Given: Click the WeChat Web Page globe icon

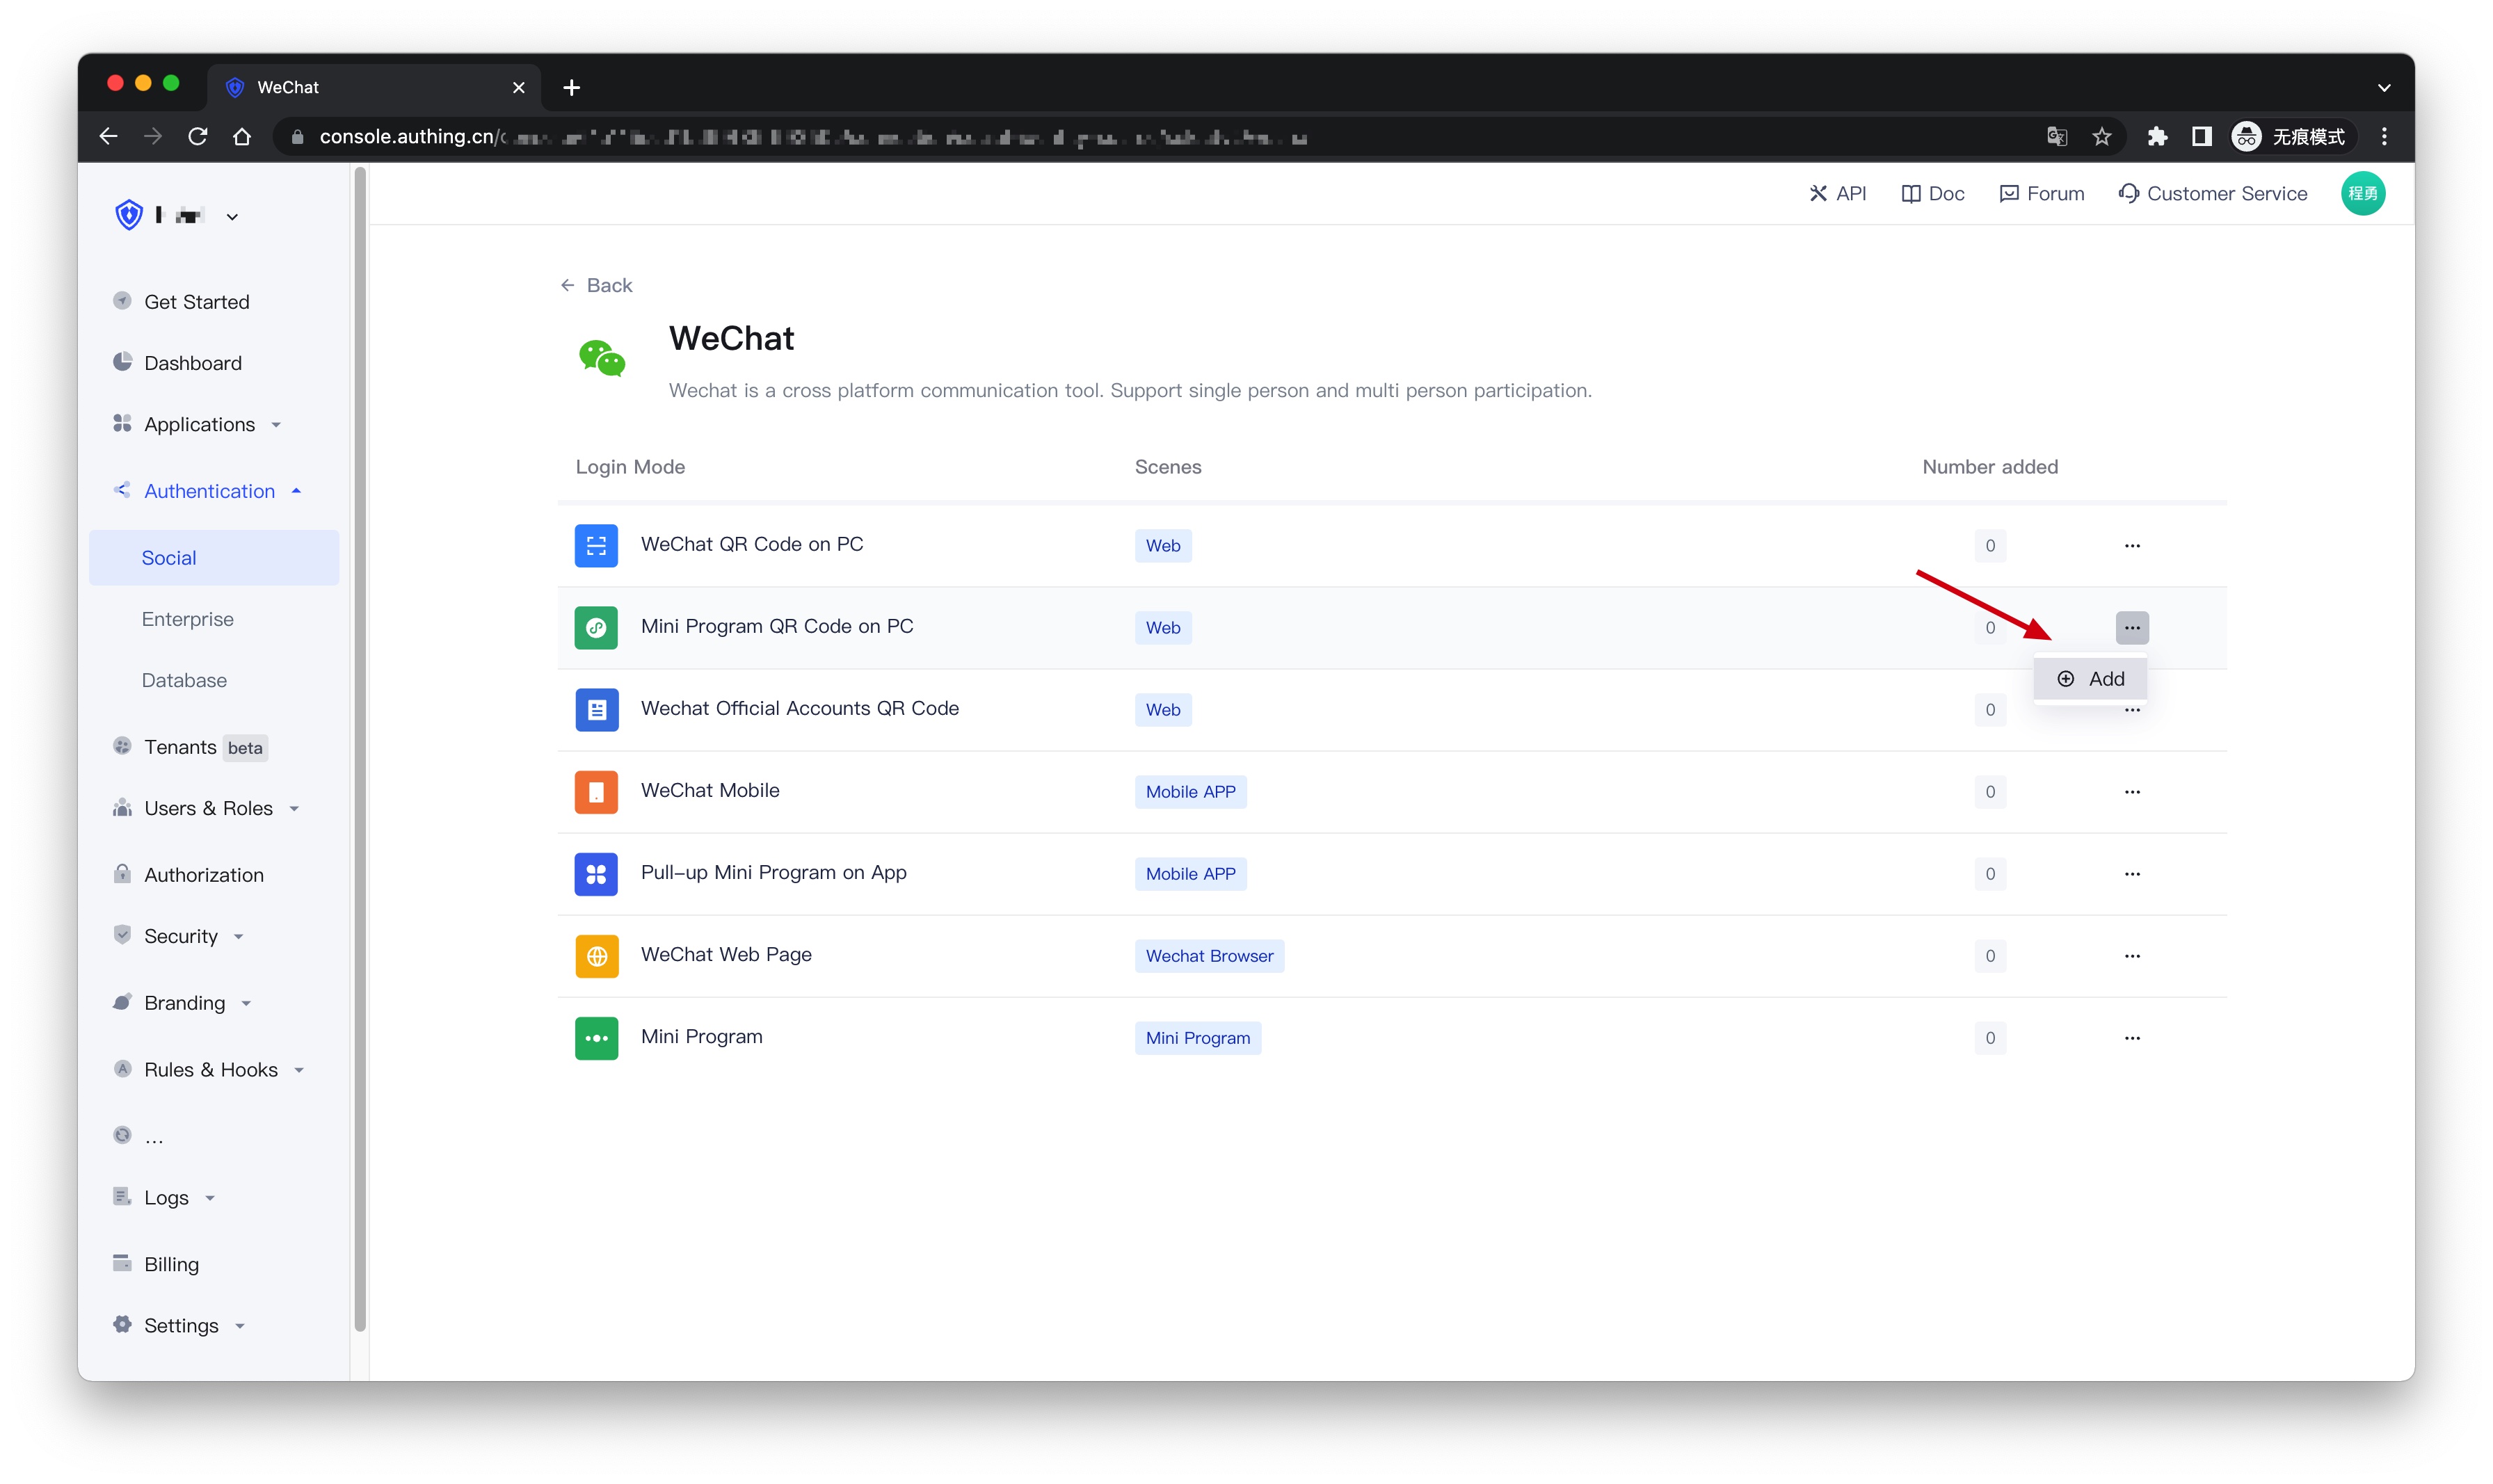Looking at the screenshot, I should [596, 955].
